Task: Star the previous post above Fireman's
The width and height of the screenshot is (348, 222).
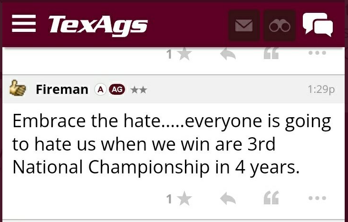Action: coord(184,54)
